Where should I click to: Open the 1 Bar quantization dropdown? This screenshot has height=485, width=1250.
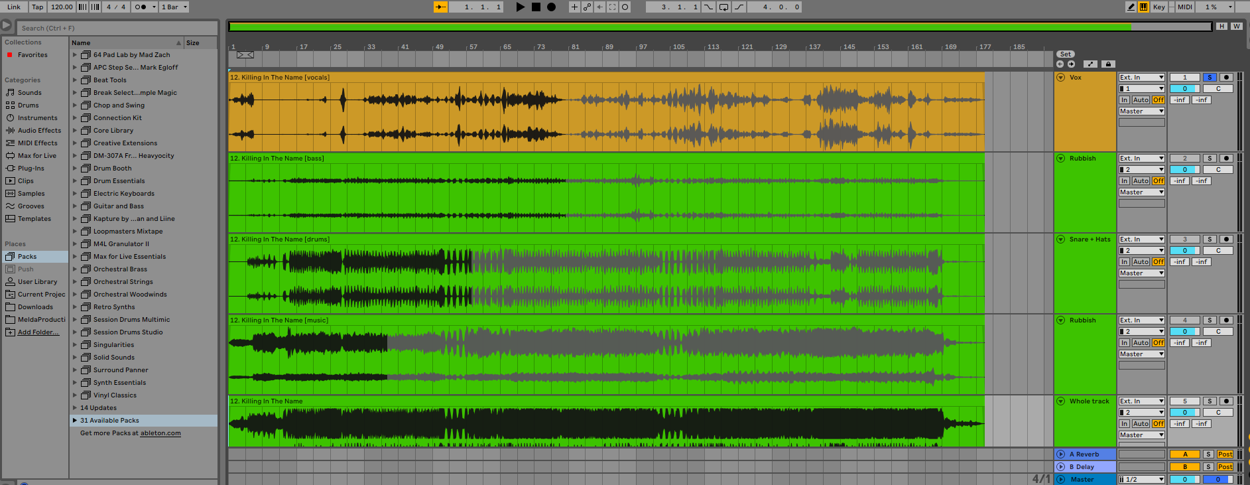coord(174,7)
